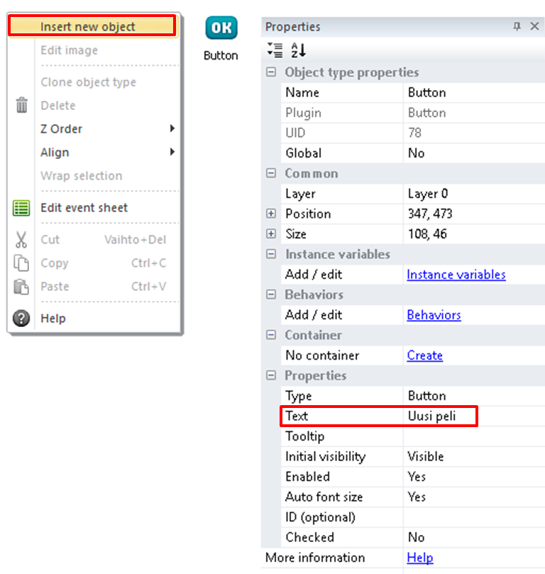Expand the Position property row
This screenshot has height=574, width=545.
tap(271, 214)
